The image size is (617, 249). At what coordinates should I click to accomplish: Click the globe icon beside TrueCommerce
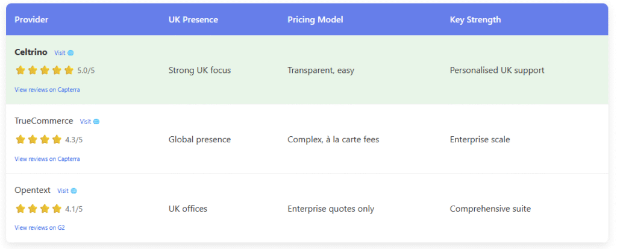[x=96, y=122]
